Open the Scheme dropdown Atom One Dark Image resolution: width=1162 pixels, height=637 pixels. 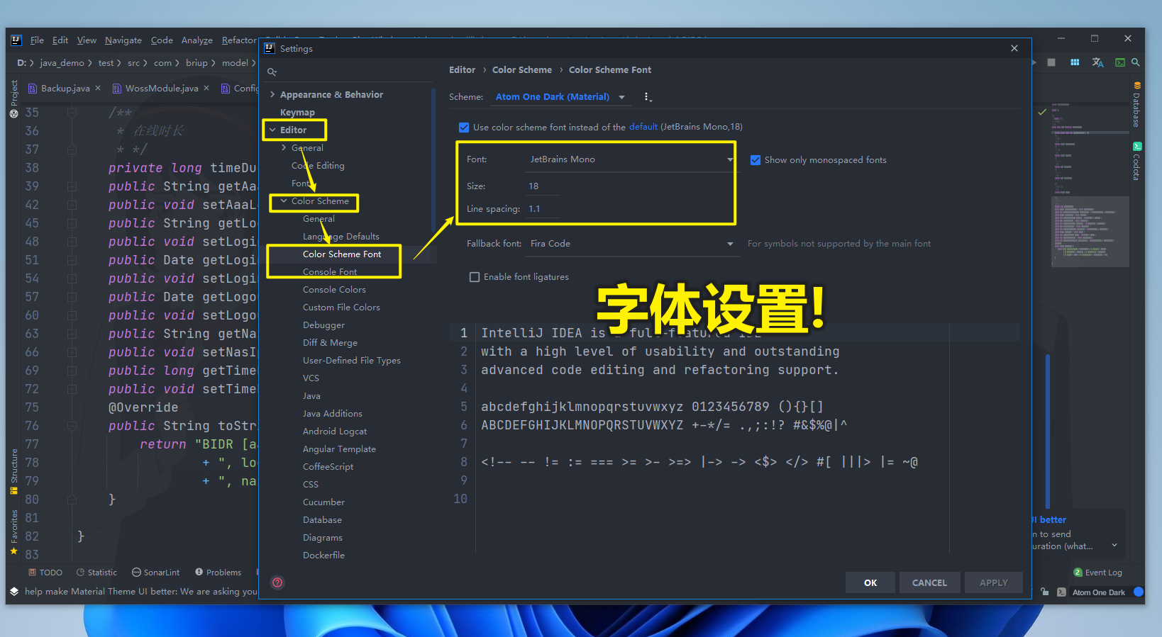(x=560, y=97)
